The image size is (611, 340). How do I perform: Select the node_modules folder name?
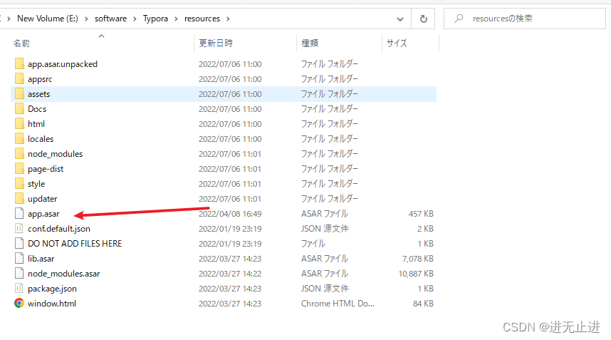click(x=55, y=154)
